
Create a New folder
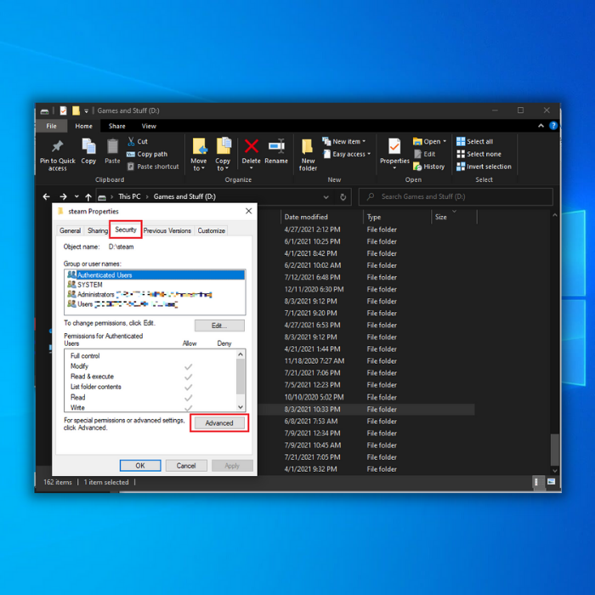[x=308, y=155]
